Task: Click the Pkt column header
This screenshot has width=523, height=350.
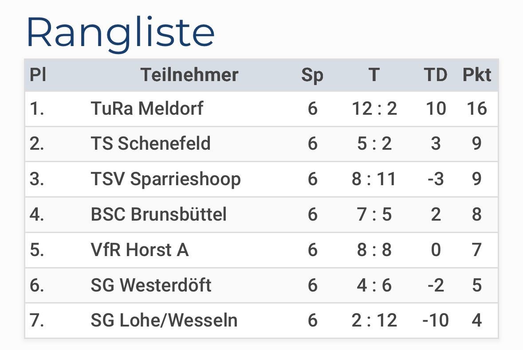Action: click(477, 75)
